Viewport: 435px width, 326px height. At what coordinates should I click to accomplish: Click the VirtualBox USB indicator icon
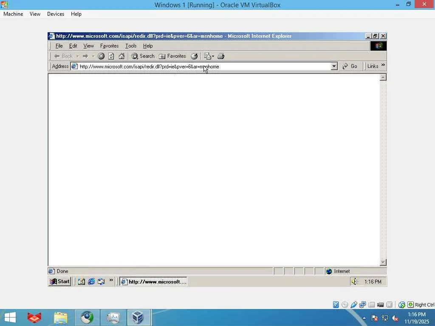(354, 305)
